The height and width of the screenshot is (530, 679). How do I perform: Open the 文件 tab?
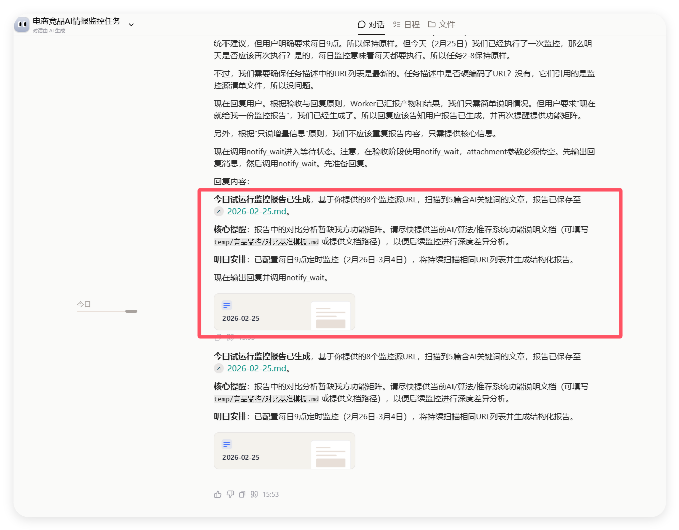point(441,24)
